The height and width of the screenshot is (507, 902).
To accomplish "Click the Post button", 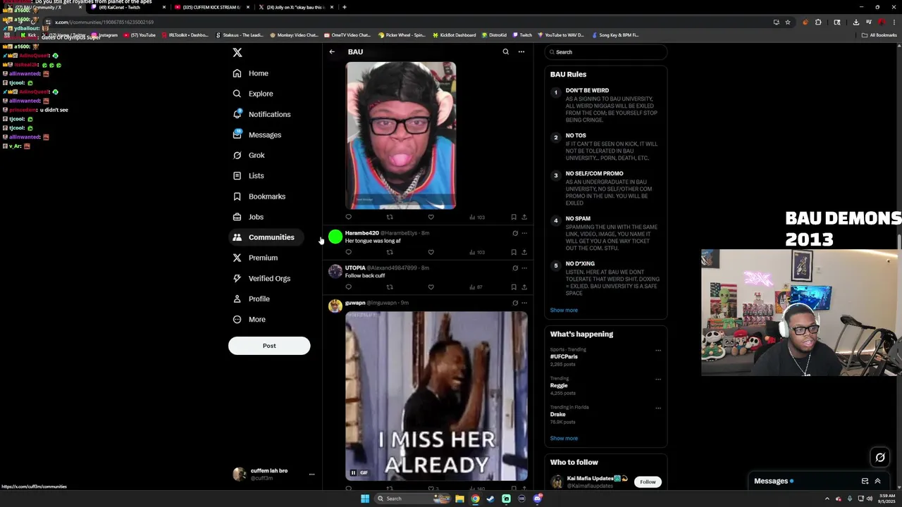I will click(269, 346).
